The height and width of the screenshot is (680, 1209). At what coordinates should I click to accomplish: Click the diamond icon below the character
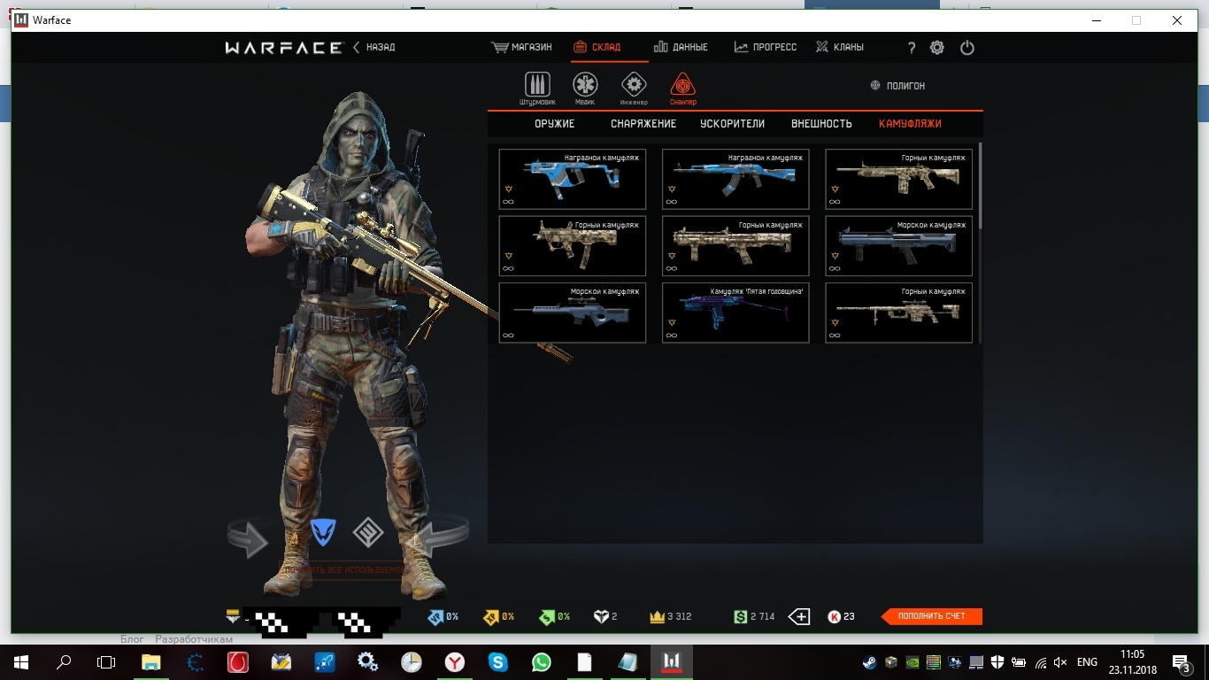click(x=368, y=532)
